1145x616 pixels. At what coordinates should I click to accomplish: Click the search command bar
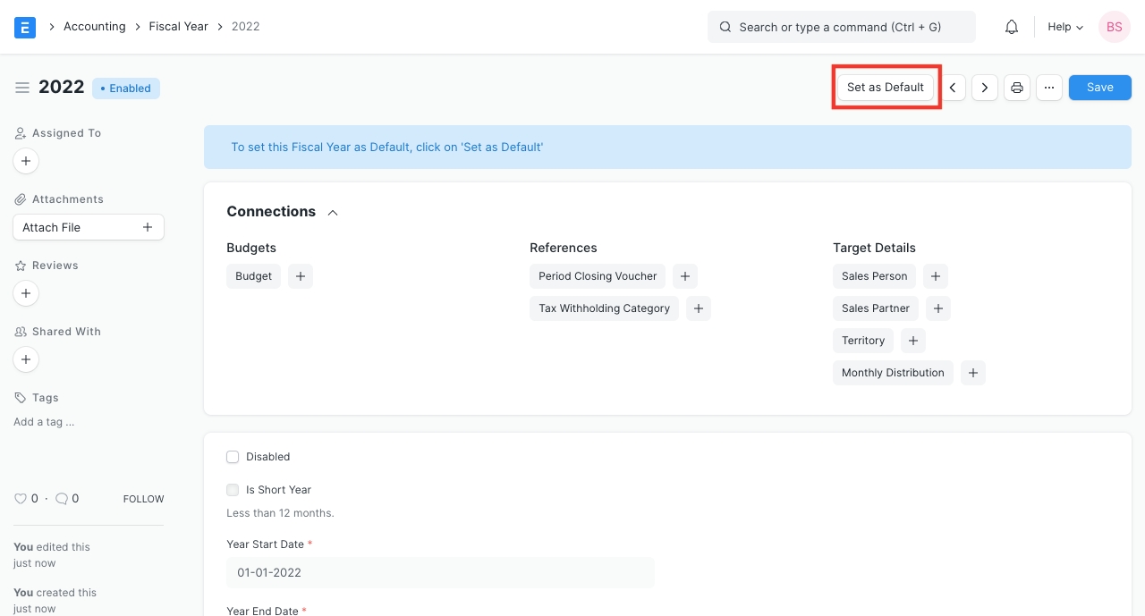[841, 27]
